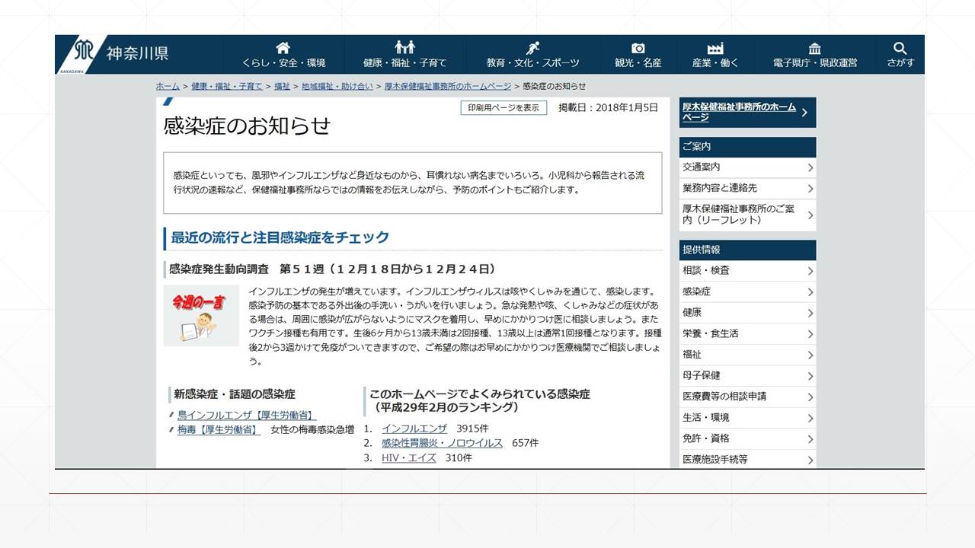Click the chevron beside 母子保健
The height and width of the screenshot is (548, 975).
[x=810, y=376]
